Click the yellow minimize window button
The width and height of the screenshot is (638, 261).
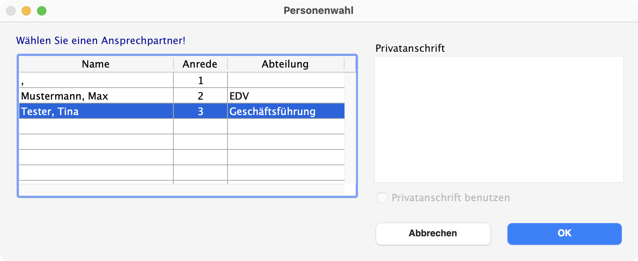tap(26, 11)
